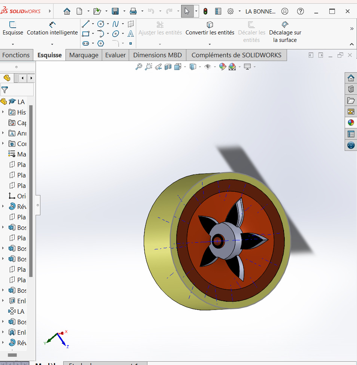Open the Esquisse button dropdown arrow
Viewport: 357px width, 365px height.
[x=13, y=44]
